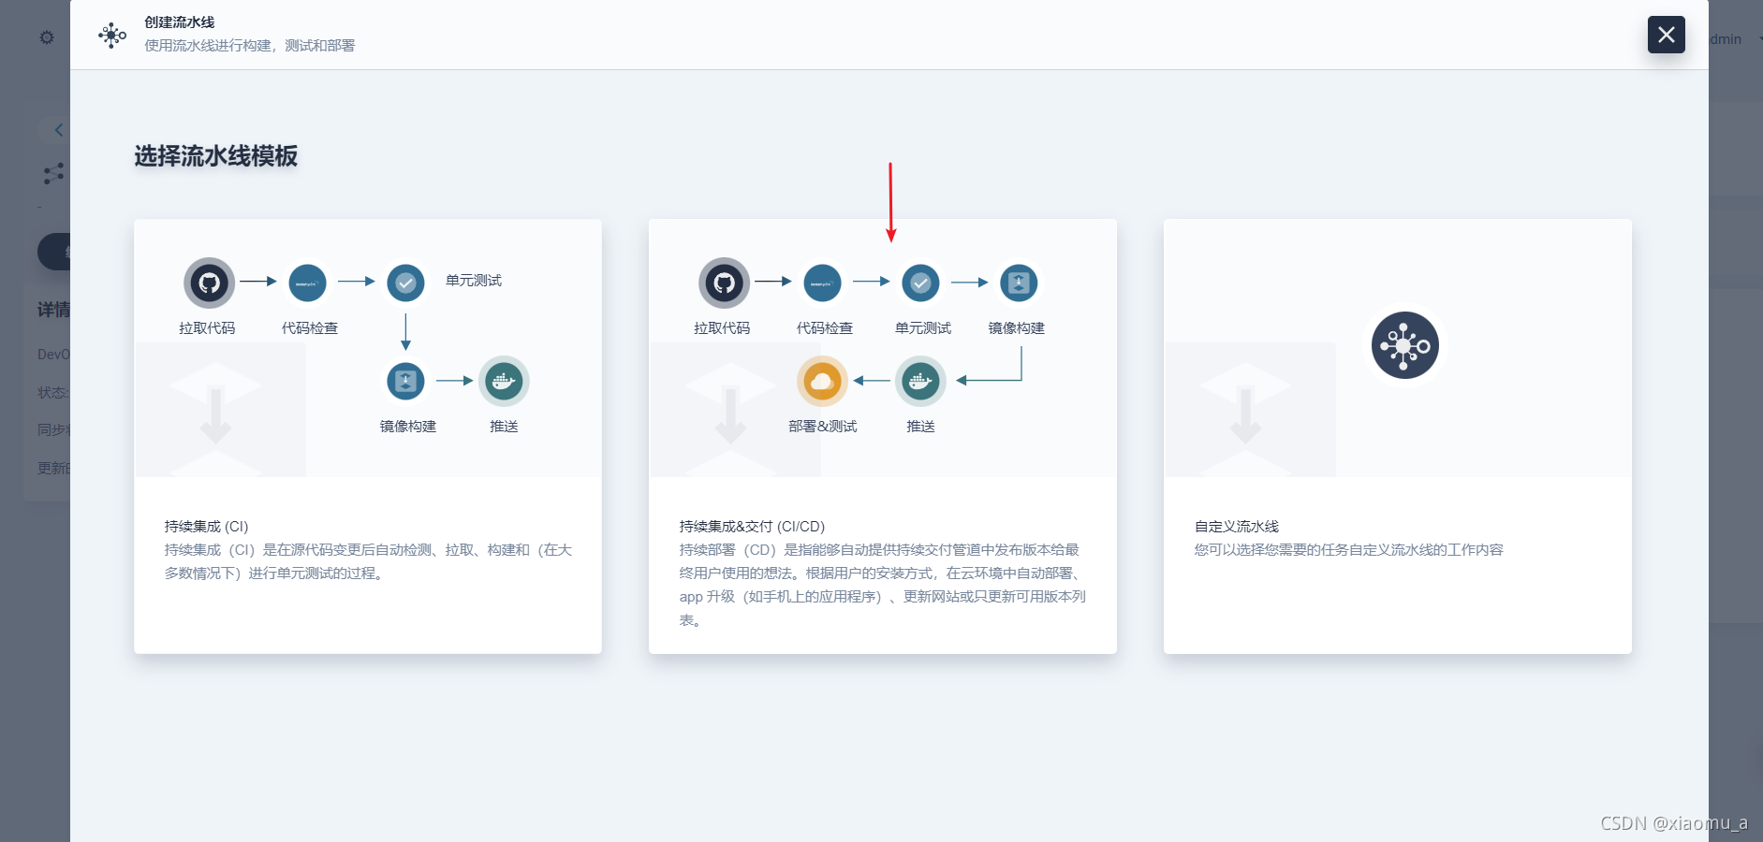Click the 推送 label in the CI/CD template
The width and height of the screenshot is (1763, 842).
pyautogui.click(x=920, y=427)
